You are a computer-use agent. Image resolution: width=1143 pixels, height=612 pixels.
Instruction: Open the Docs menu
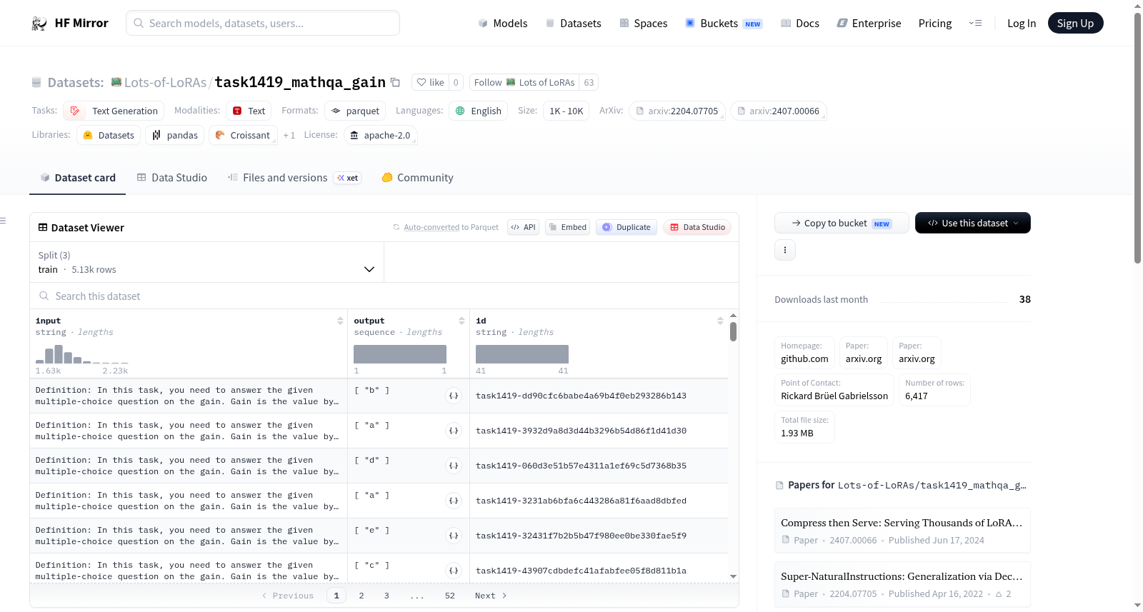coord(799,24)
